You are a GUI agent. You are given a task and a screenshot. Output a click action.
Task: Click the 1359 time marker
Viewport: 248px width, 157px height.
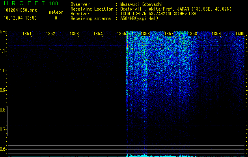216,34
